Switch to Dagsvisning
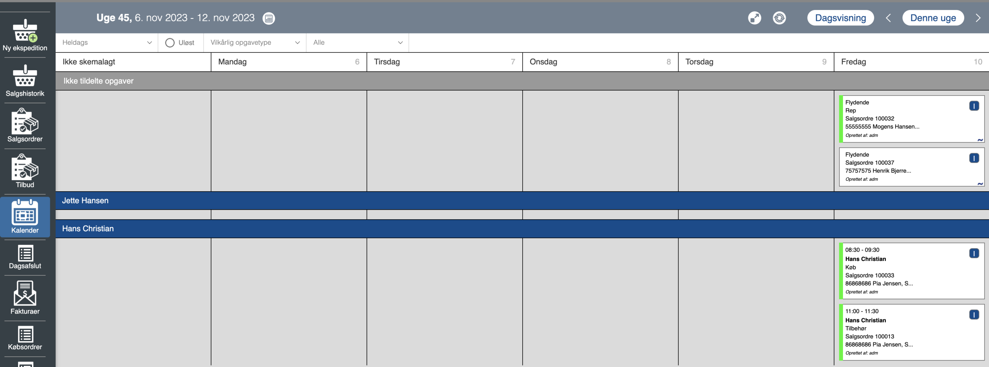 (x=840, y=18)
